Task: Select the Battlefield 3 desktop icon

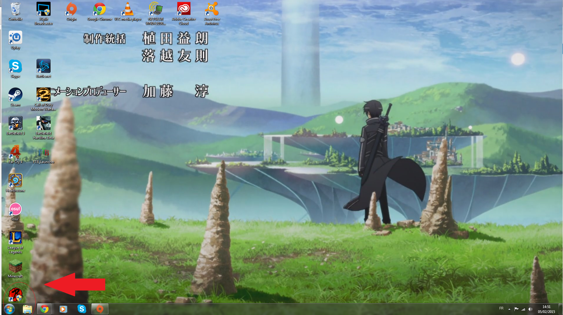Action: point(15,126)
